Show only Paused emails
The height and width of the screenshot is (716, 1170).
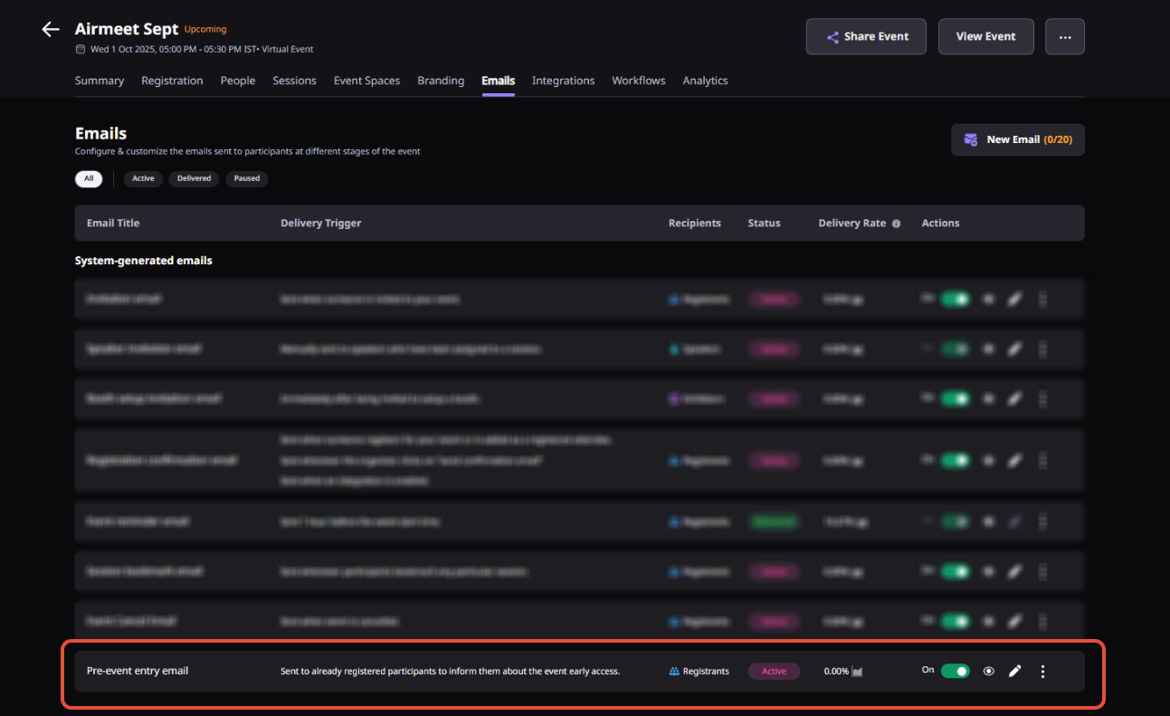(x=246, y=178)
